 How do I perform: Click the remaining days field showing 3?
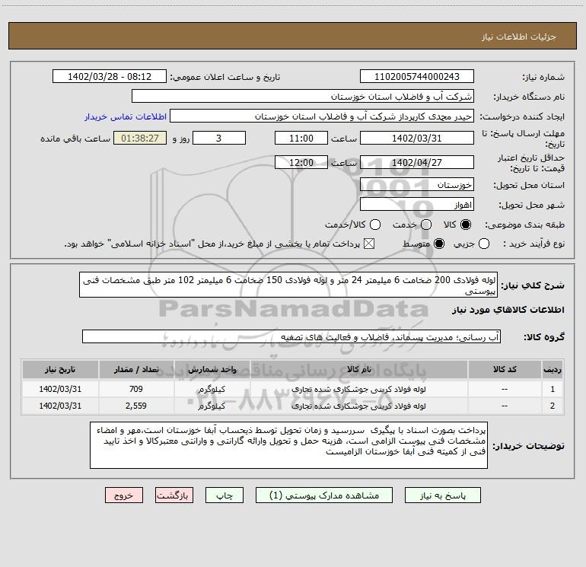point(219,138)
